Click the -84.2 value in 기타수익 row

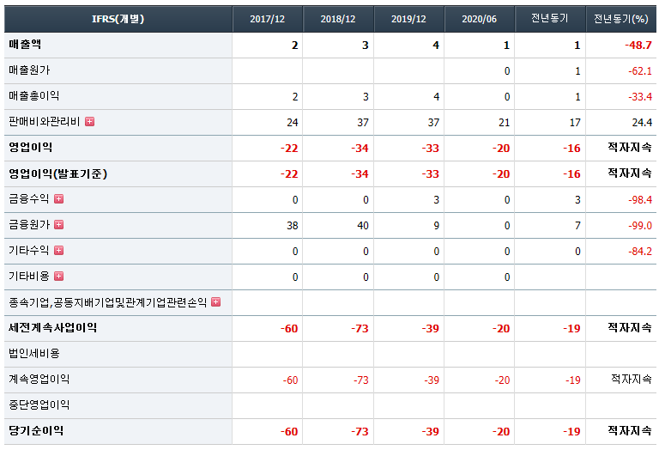point(640,252)
